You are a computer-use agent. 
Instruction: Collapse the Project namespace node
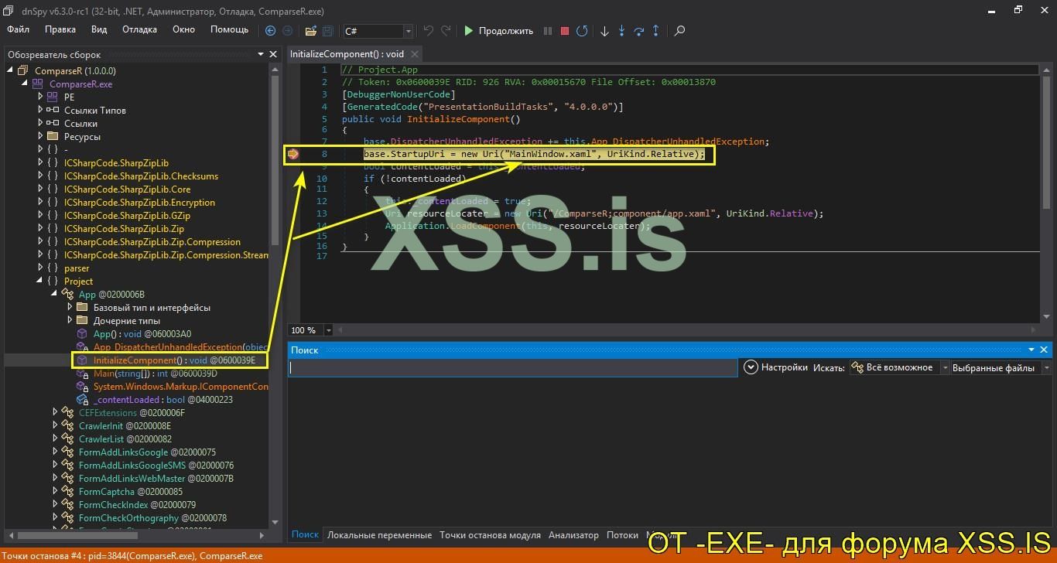click(40, 281)
